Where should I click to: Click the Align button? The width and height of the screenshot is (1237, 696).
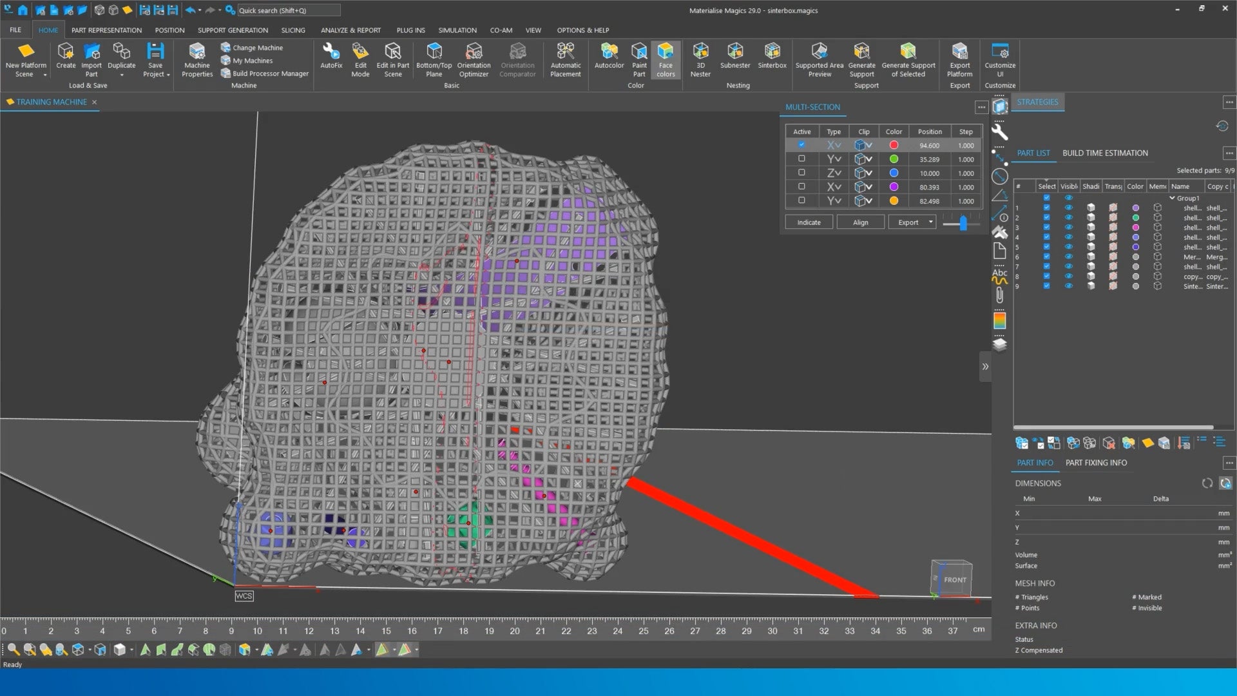860,222
